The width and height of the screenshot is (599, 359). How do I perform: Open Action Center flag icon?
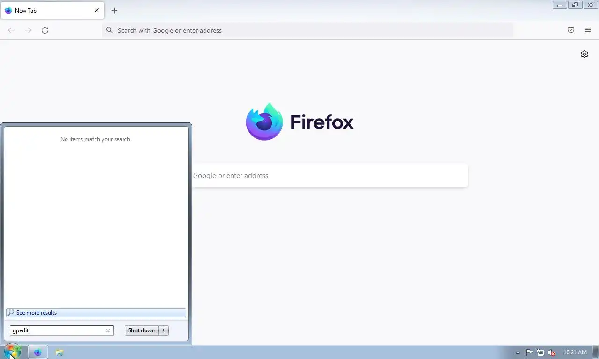tap(529, 352)
